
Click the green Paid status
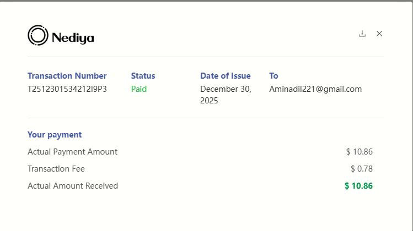pyautogui.click(x=139, y=89)
